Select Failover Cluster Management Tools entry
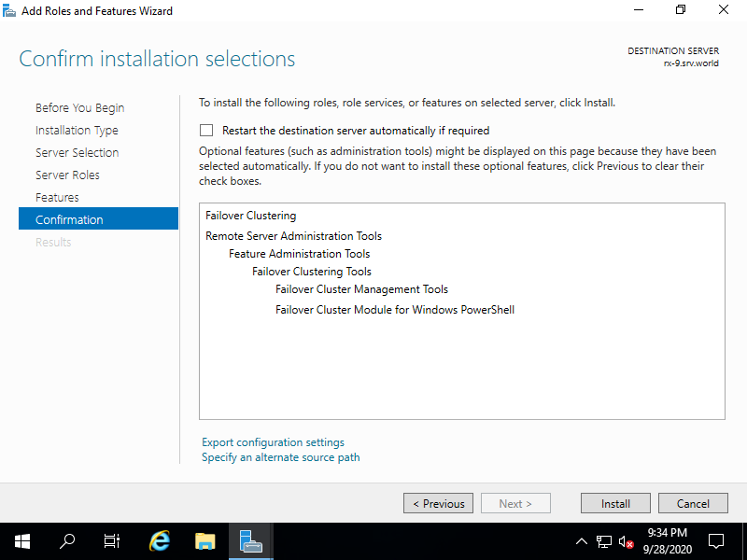The width and height of the screenshot is (747, 560). coord(361,289)
